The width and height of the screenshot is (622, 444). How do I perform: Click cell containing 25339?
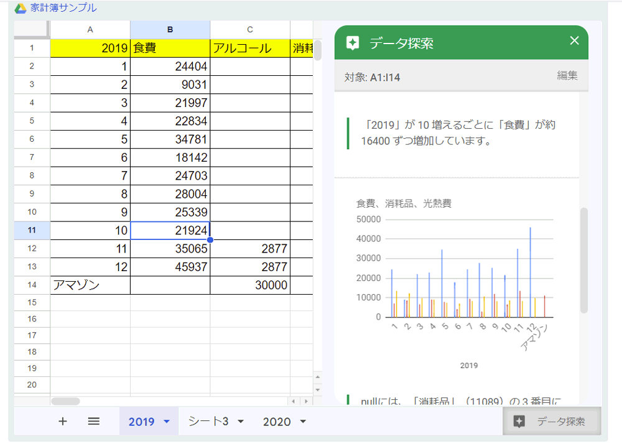(x=170, y=213)
